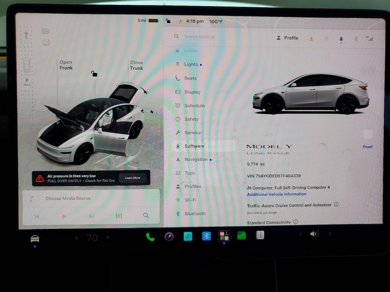Tap the Pearl vehicle name link
The width and height of the screenshot is (390, 292).
point(367,147)
